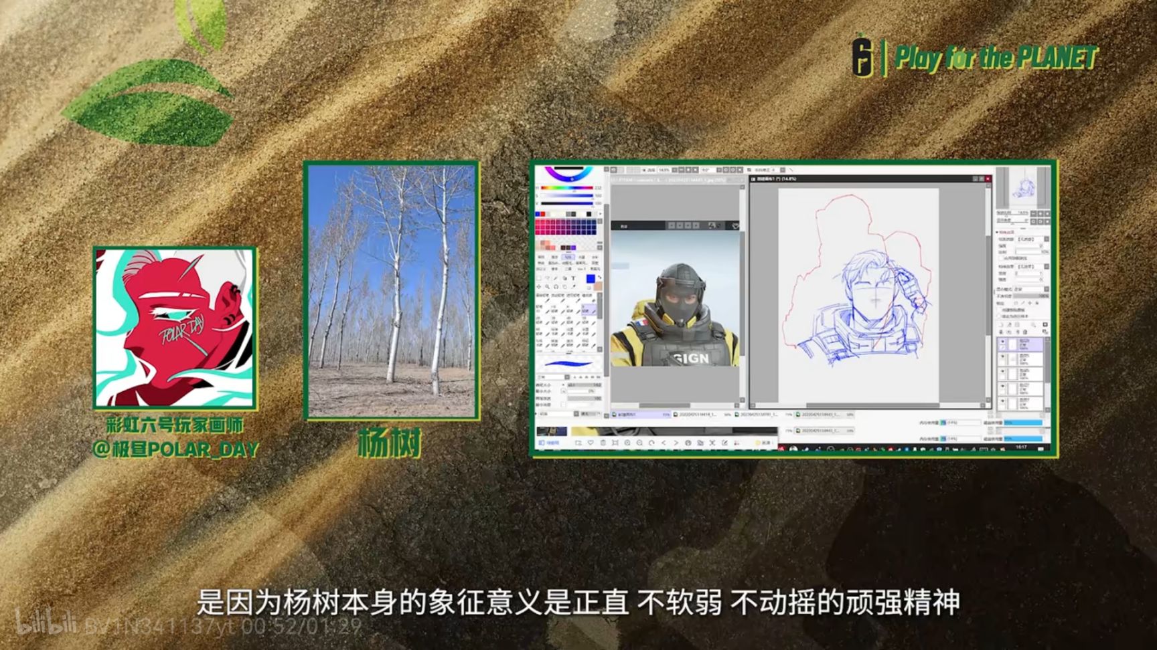Click the swap foreground/background colors arrow
Image resolution: width=1157 pixels, height=650 pixels.
[599, 277]
